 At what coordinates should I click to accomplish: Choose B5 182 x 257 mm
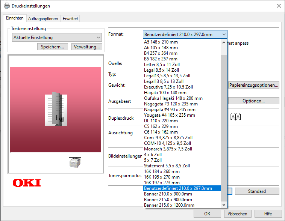(182, 59)
